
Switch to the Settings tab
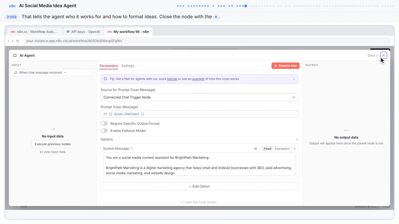(128, 66)
